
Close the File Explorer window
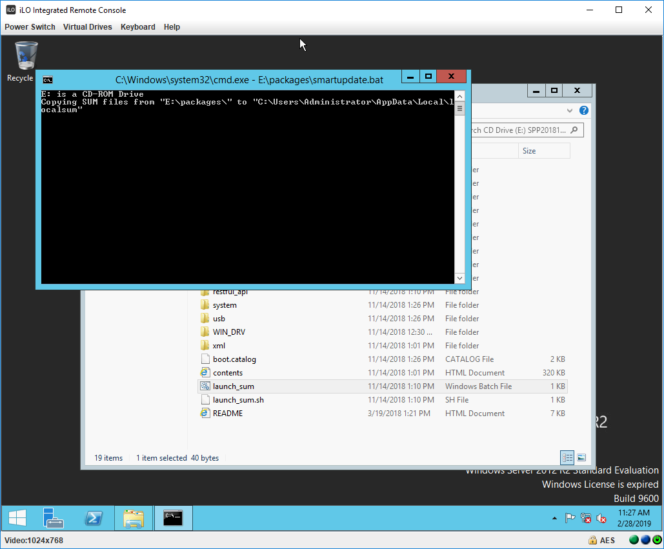pyautogui.click(x=577, y=90)
